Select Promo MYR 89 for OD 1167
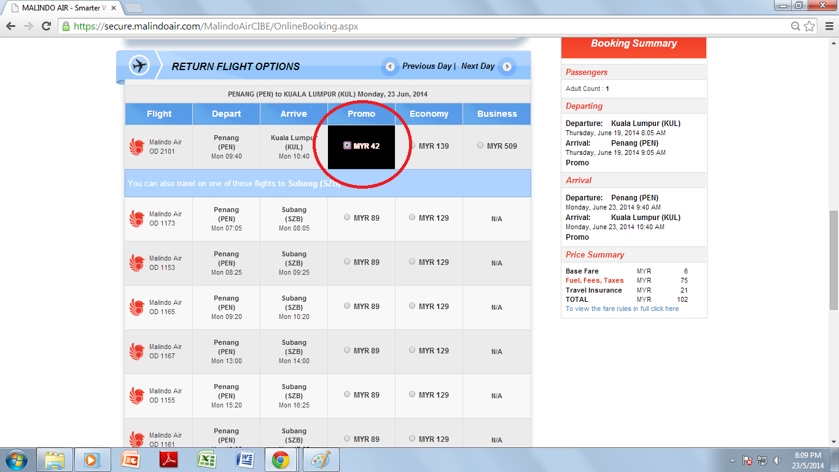This screenshot has height=472, width=839. tap(347, 350)
